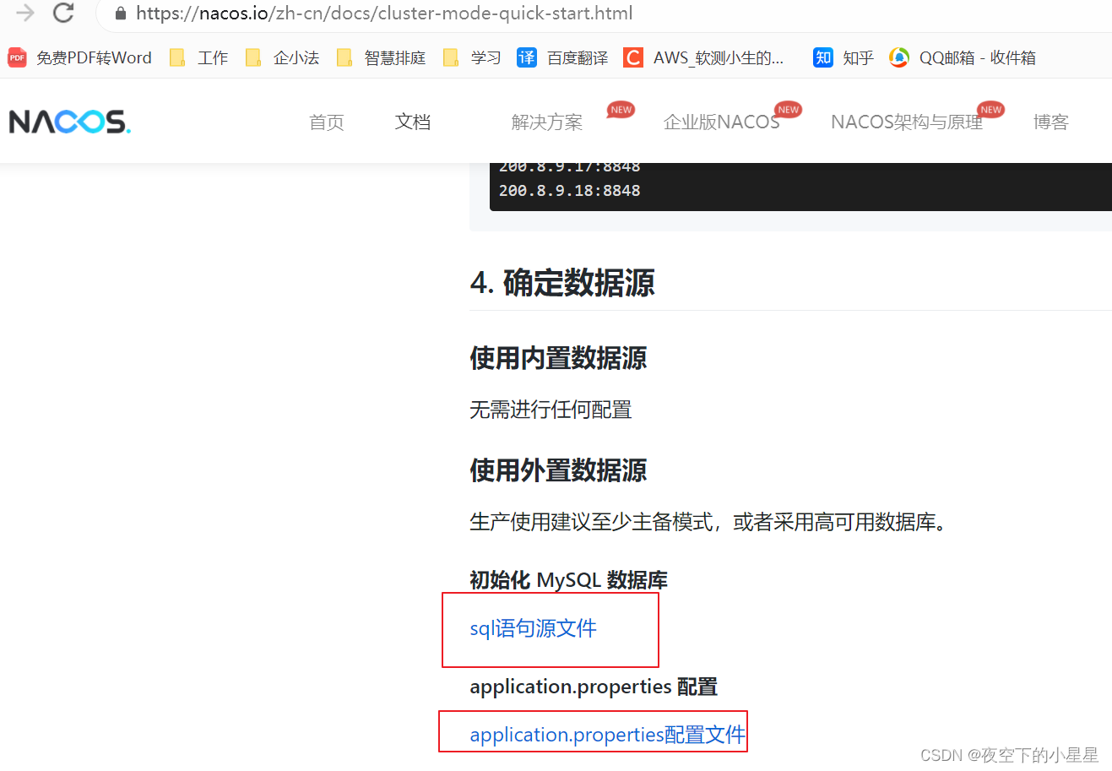Click the 百度翻译 blue translate icon
This screenshot has height=771, width=1112.
click(x=527, y=57)
